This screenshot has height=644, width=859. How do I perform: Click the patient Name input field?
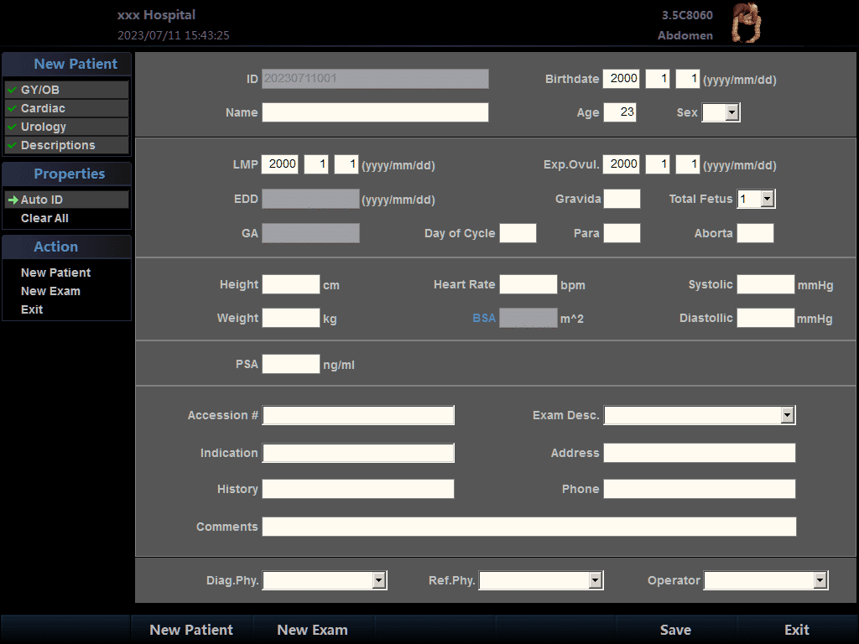click(x=375, y=112)
